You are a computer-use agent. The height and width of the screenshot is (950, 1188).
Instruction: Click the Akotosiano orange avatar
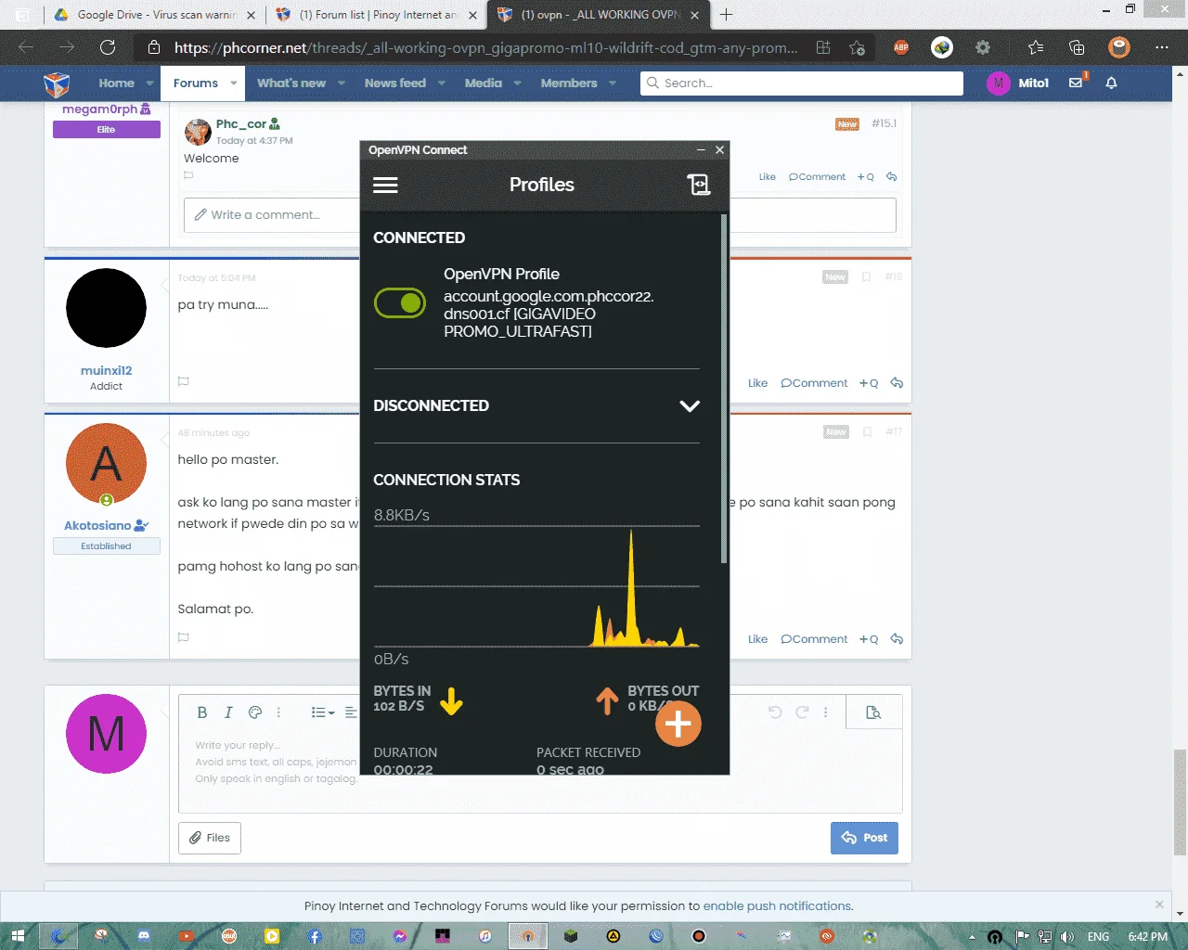tap(106, 464)
